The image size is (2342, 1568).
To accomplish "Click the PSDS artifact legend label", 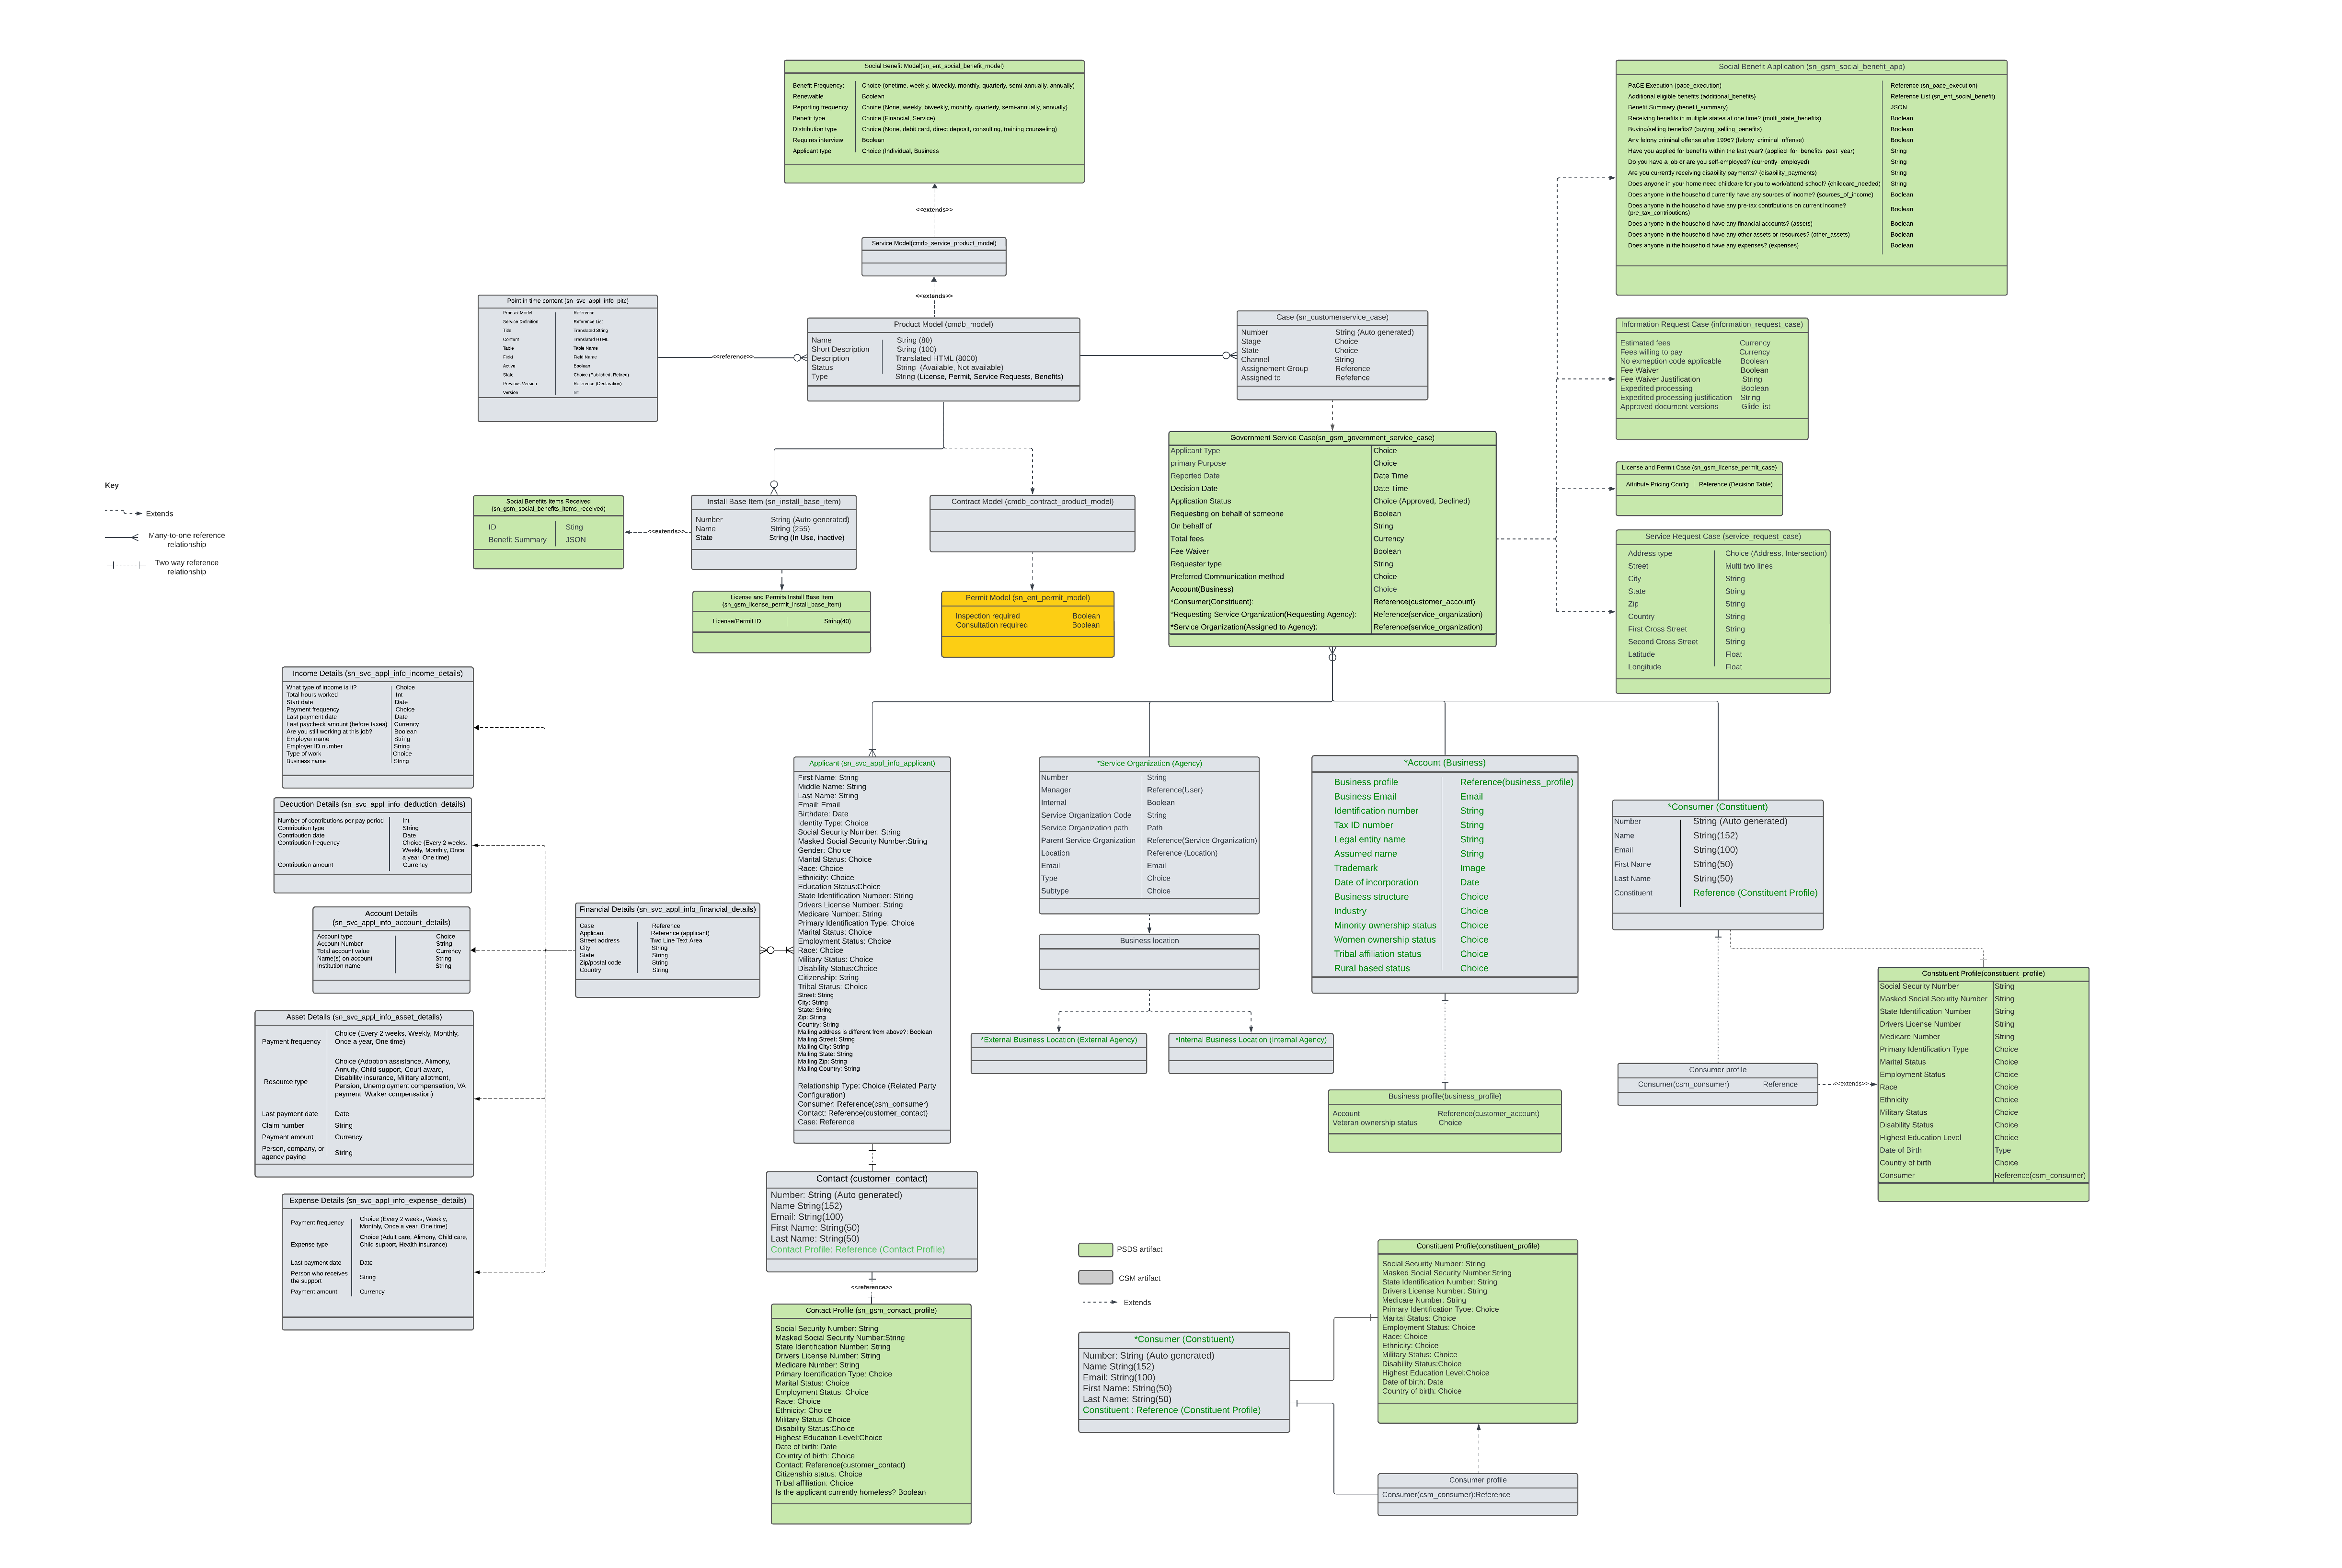I will point(1139,1250).
